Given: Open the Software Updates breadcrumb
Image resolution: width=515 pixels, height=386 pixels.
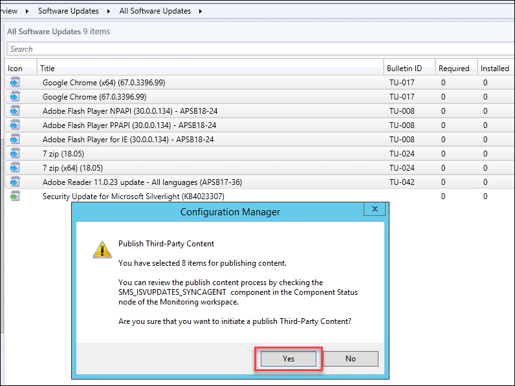Looking at the screenshot, I should 69,11.
